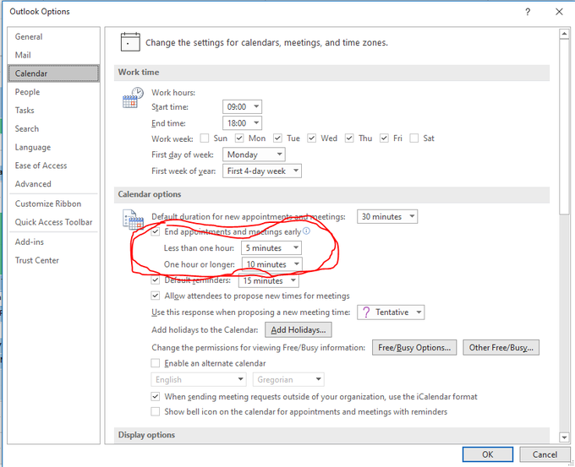Click the Help question mark in title bar
The height and width of the screenshot is (467, 575).
pyautogui.click(x=528, y=12)
